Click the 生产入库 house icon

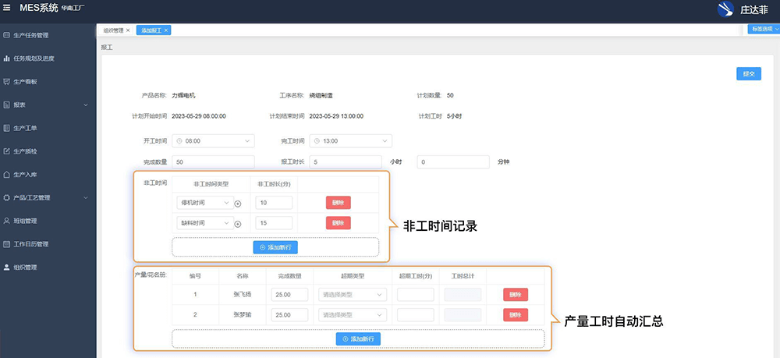point(6,175)
